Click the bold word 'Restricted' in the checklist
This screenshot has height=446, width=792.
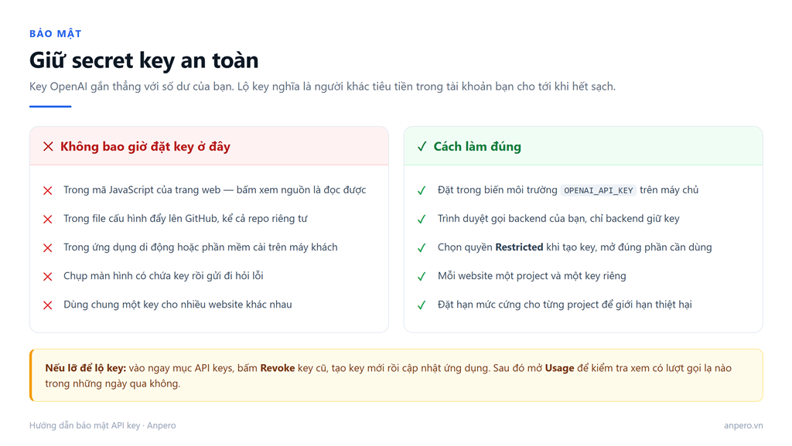tap(519, 247)
